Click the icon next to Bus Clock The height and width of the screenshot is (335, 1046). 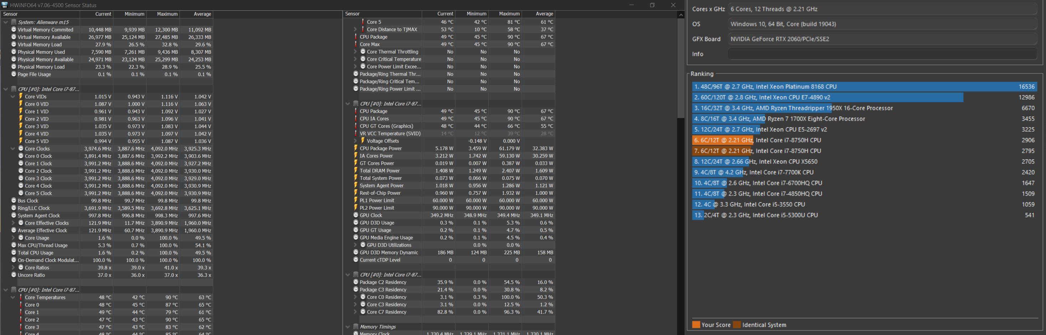click(x=14, y=201)
